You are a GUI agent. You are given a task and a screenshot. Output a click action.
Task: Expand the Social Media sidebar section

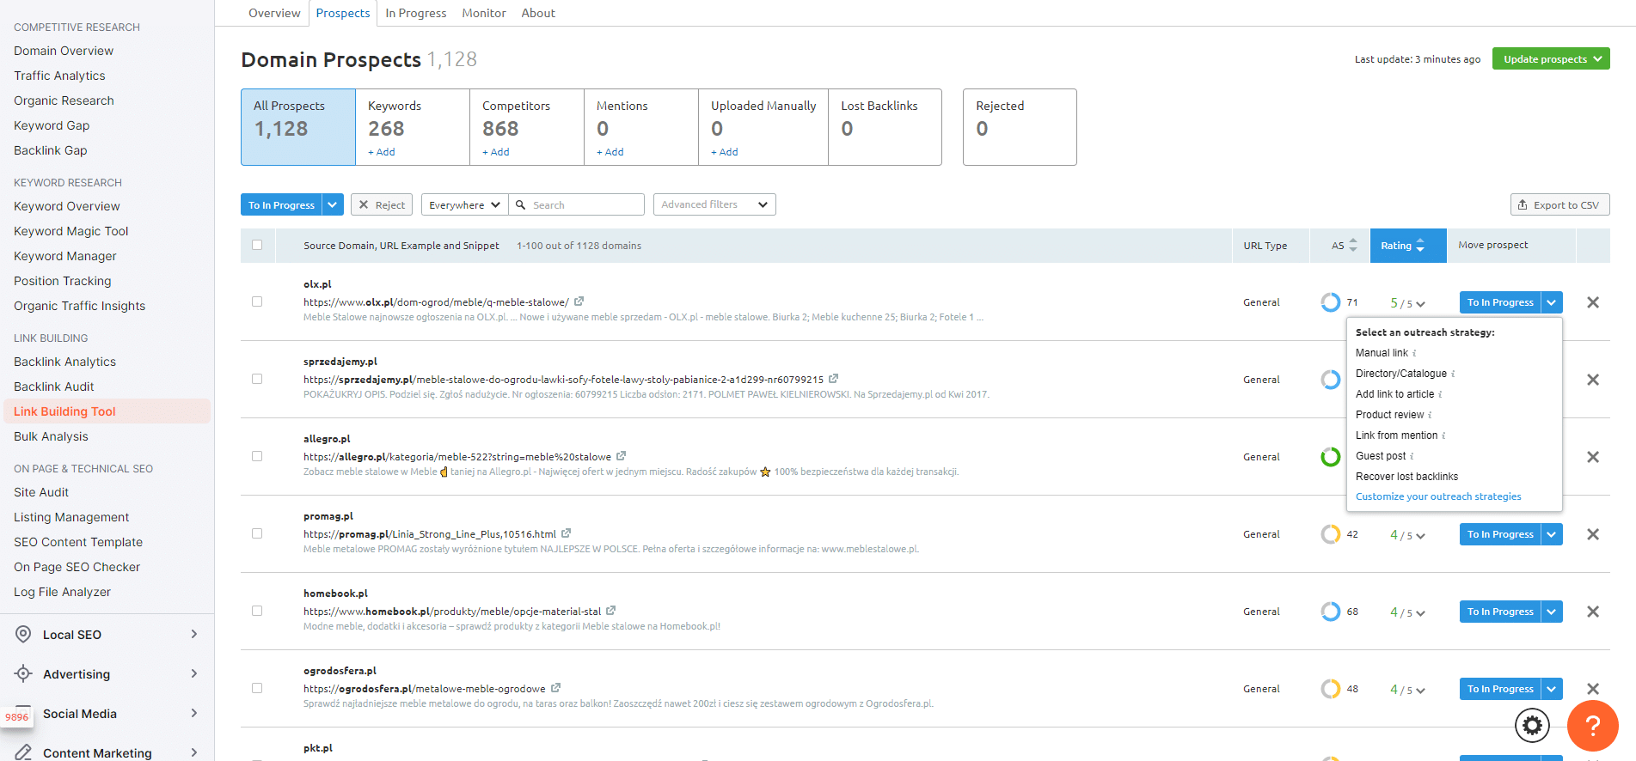pyautogui.click(x=194, y=713)
